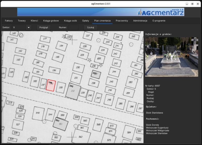
Task: Go to Księga grobów tab
Action: [x=51, y=21]
